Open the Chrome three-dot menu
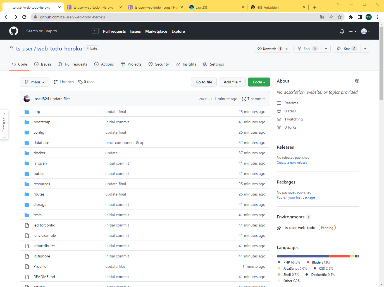Screen dimensions: 384x287 tap(378, 17)
